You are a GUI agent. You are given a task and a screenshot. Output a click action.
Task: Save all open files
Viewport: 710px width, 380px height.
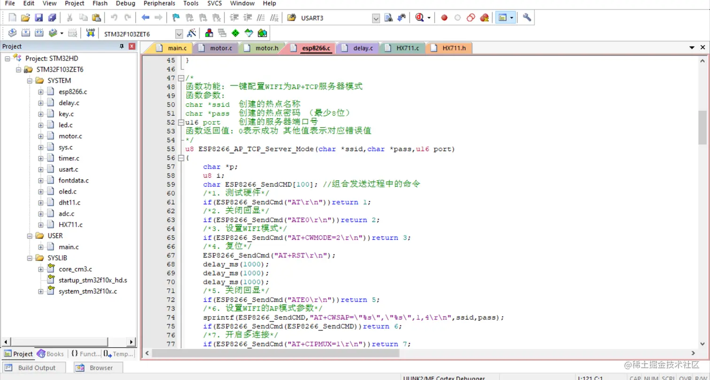52,18
